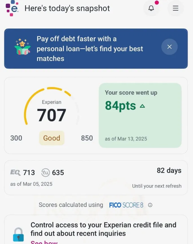Open Control access to Experian credit file card
This screenshot has width=193, height=244.
pyautogui.click(x=96, y=230)
